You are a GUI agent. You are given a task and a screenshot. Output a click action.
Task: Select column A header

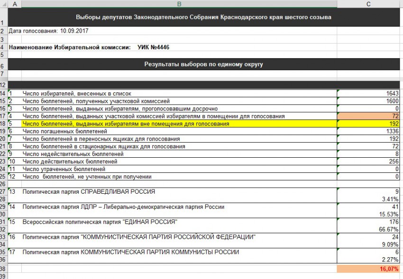(14, 4)
